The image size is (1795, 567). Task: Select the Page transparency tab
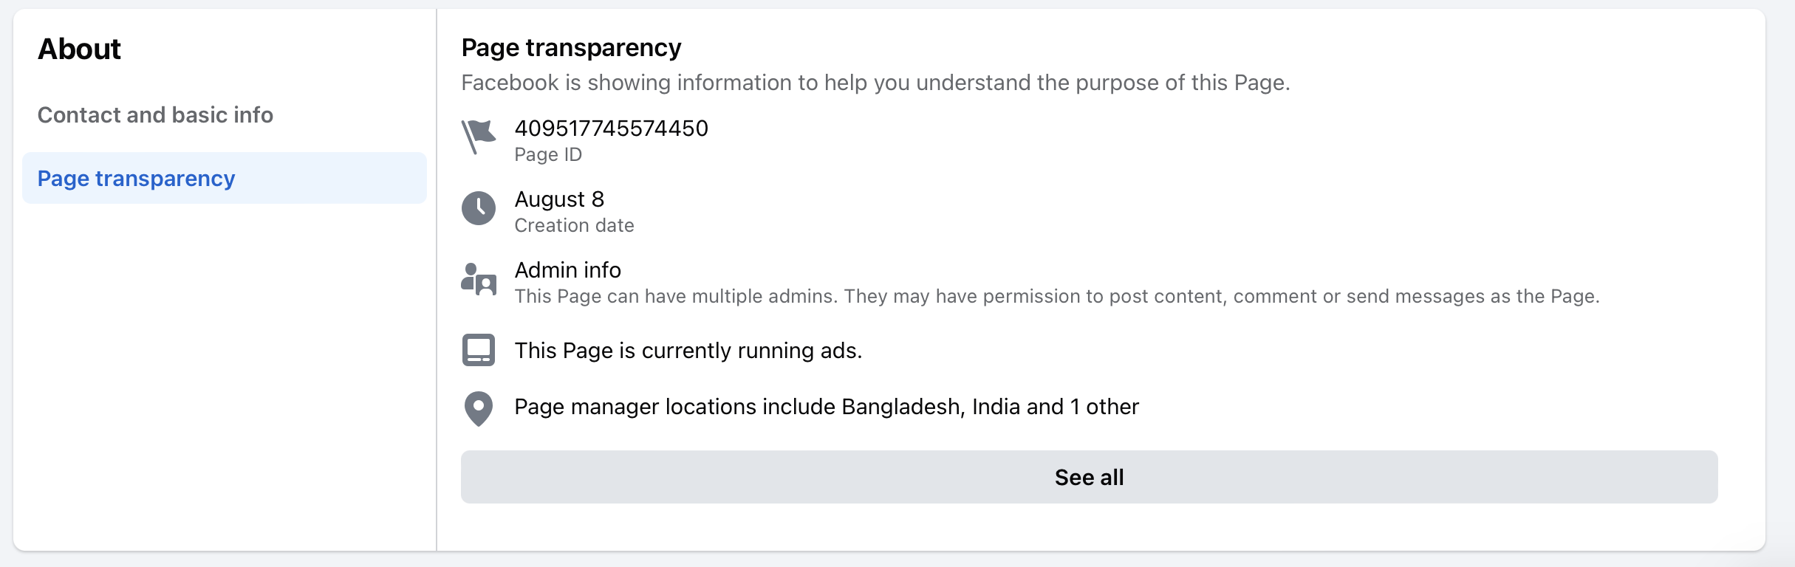[225, 178]
